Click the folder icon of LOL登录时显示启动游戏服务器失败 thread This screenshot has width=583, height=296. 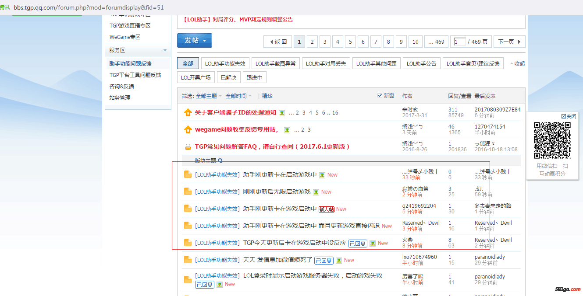(188, 280)
